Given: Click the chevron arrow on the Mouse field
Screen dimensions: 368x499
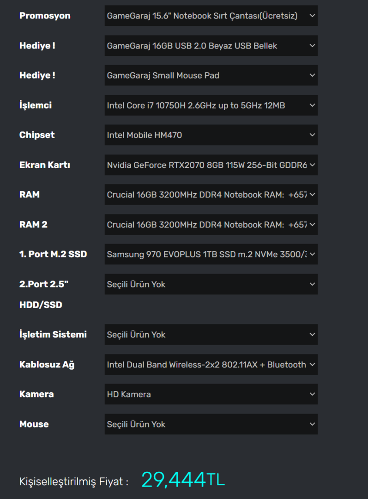Looking at the screenshot, I should tap(312, 424).
